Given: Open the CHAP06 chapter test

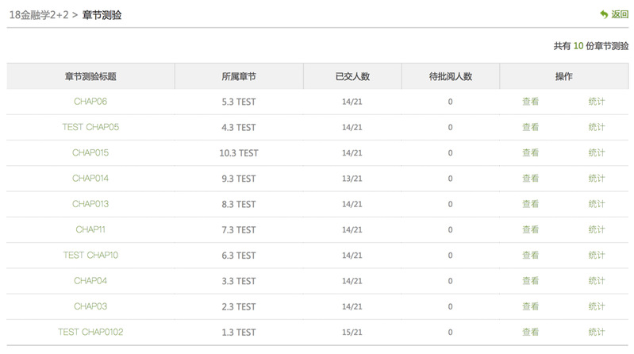Looking at the screenshot, I should tap(90, 102).
